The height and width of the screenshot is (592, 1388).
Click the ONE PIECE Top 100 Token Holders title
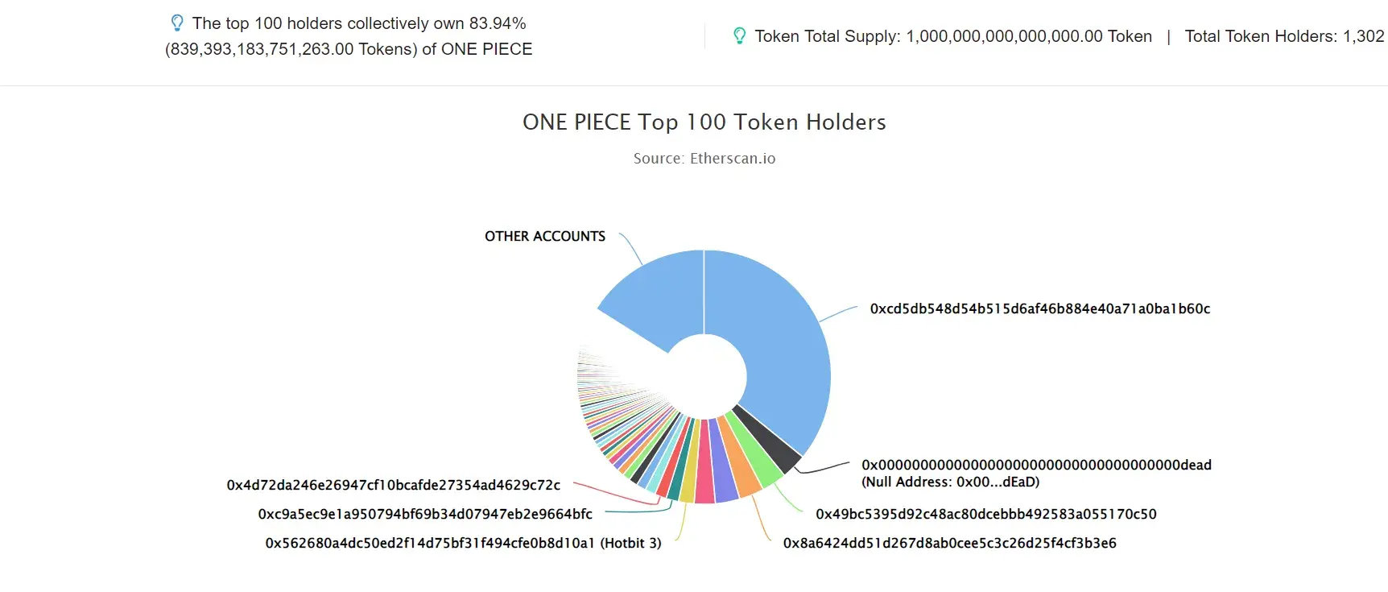(x=704, y=122)
